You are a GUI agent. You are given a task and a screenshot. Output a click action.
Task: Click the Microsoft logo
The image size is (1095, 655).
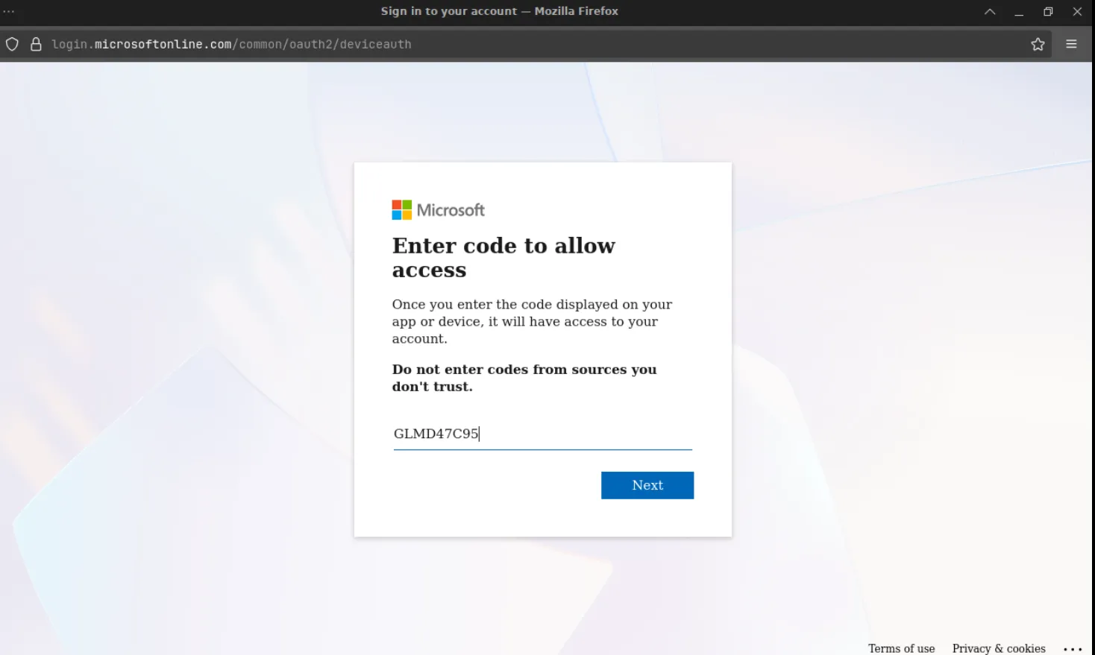coord(439,210)
